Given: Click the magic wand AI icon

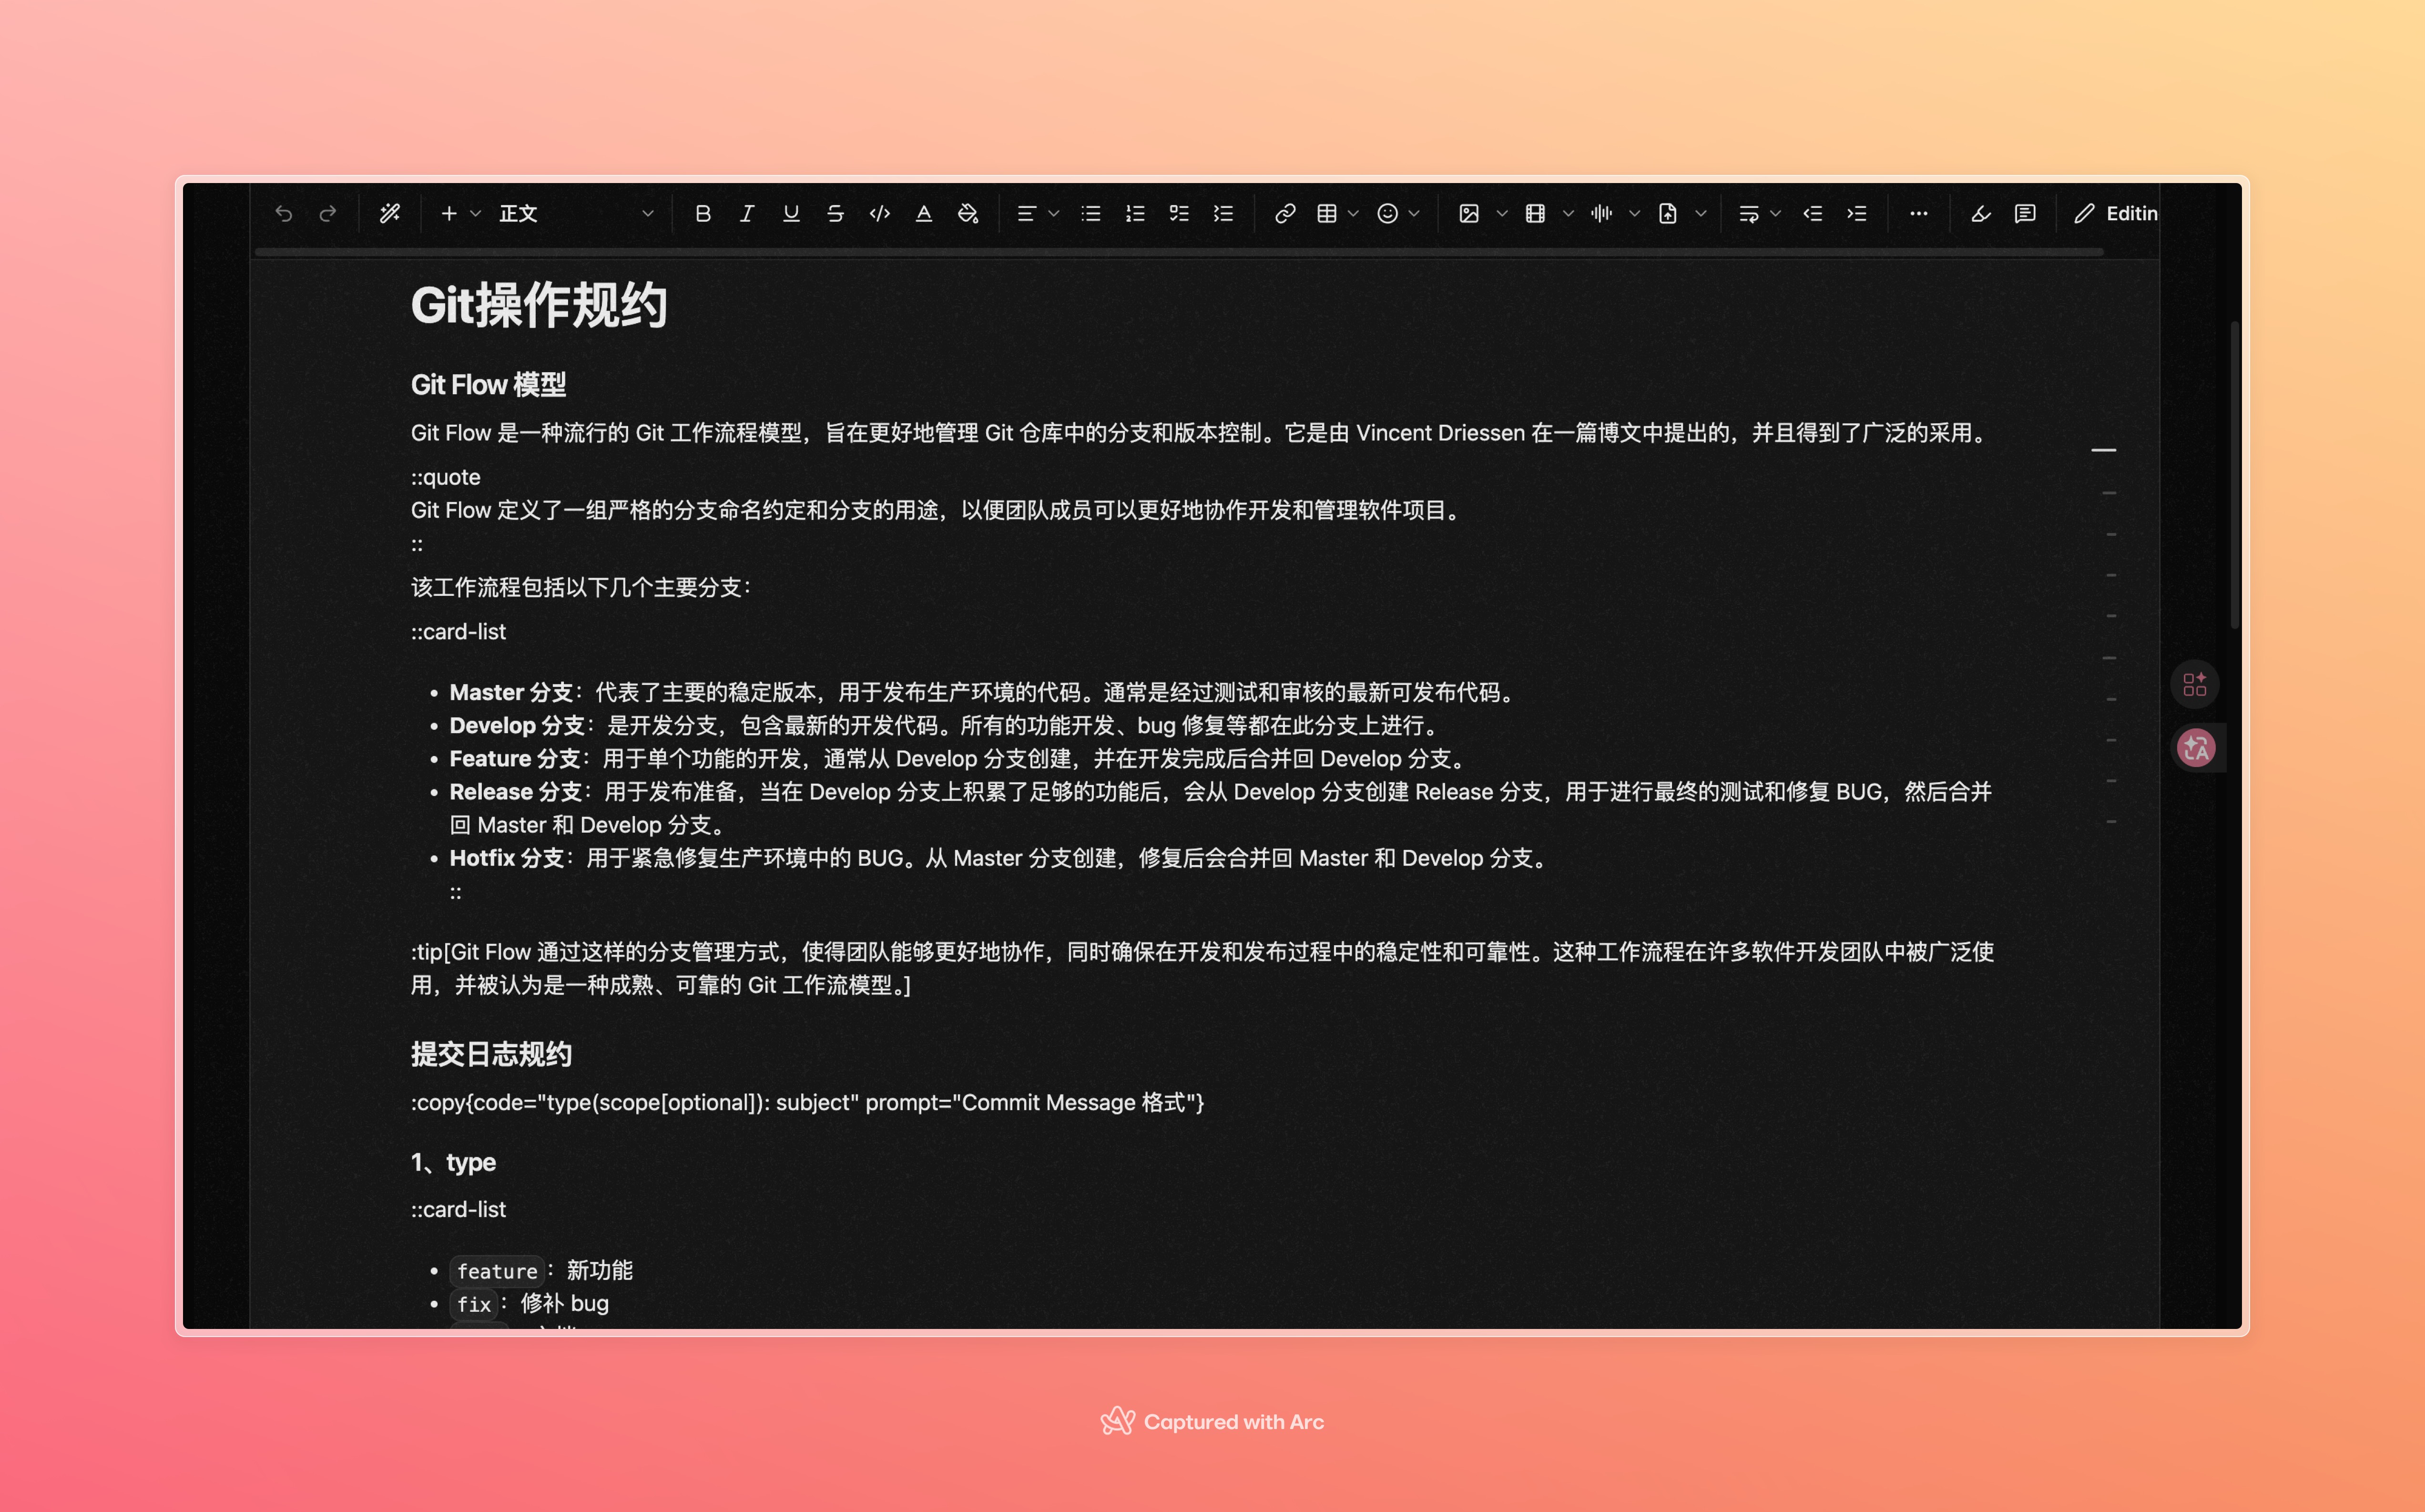Looking at the screenshot, I should click(390, 213).
